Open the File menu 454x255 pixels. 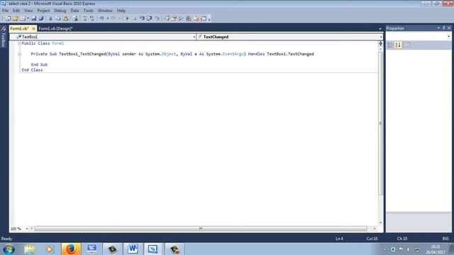(5, 11)
